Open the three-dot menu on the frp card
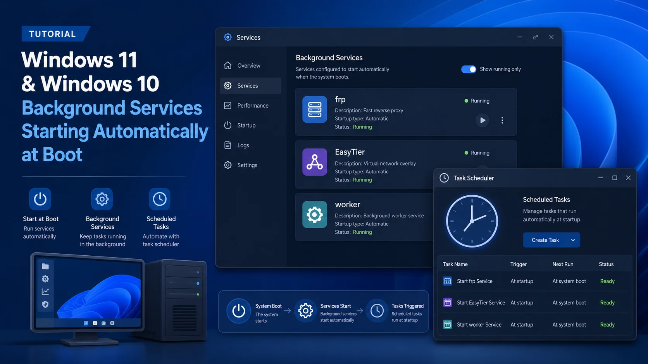 502,120
